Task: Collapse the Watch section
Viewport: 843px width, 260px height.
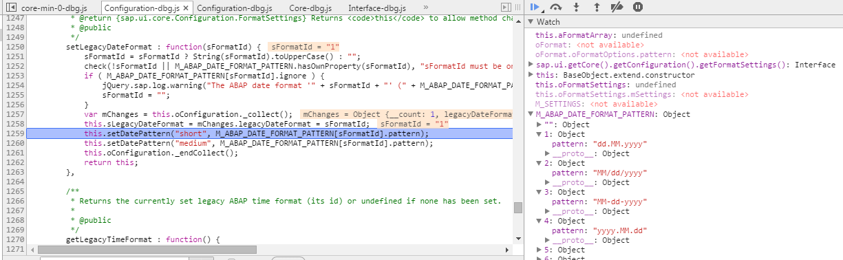Action: [x=548, y=22]
